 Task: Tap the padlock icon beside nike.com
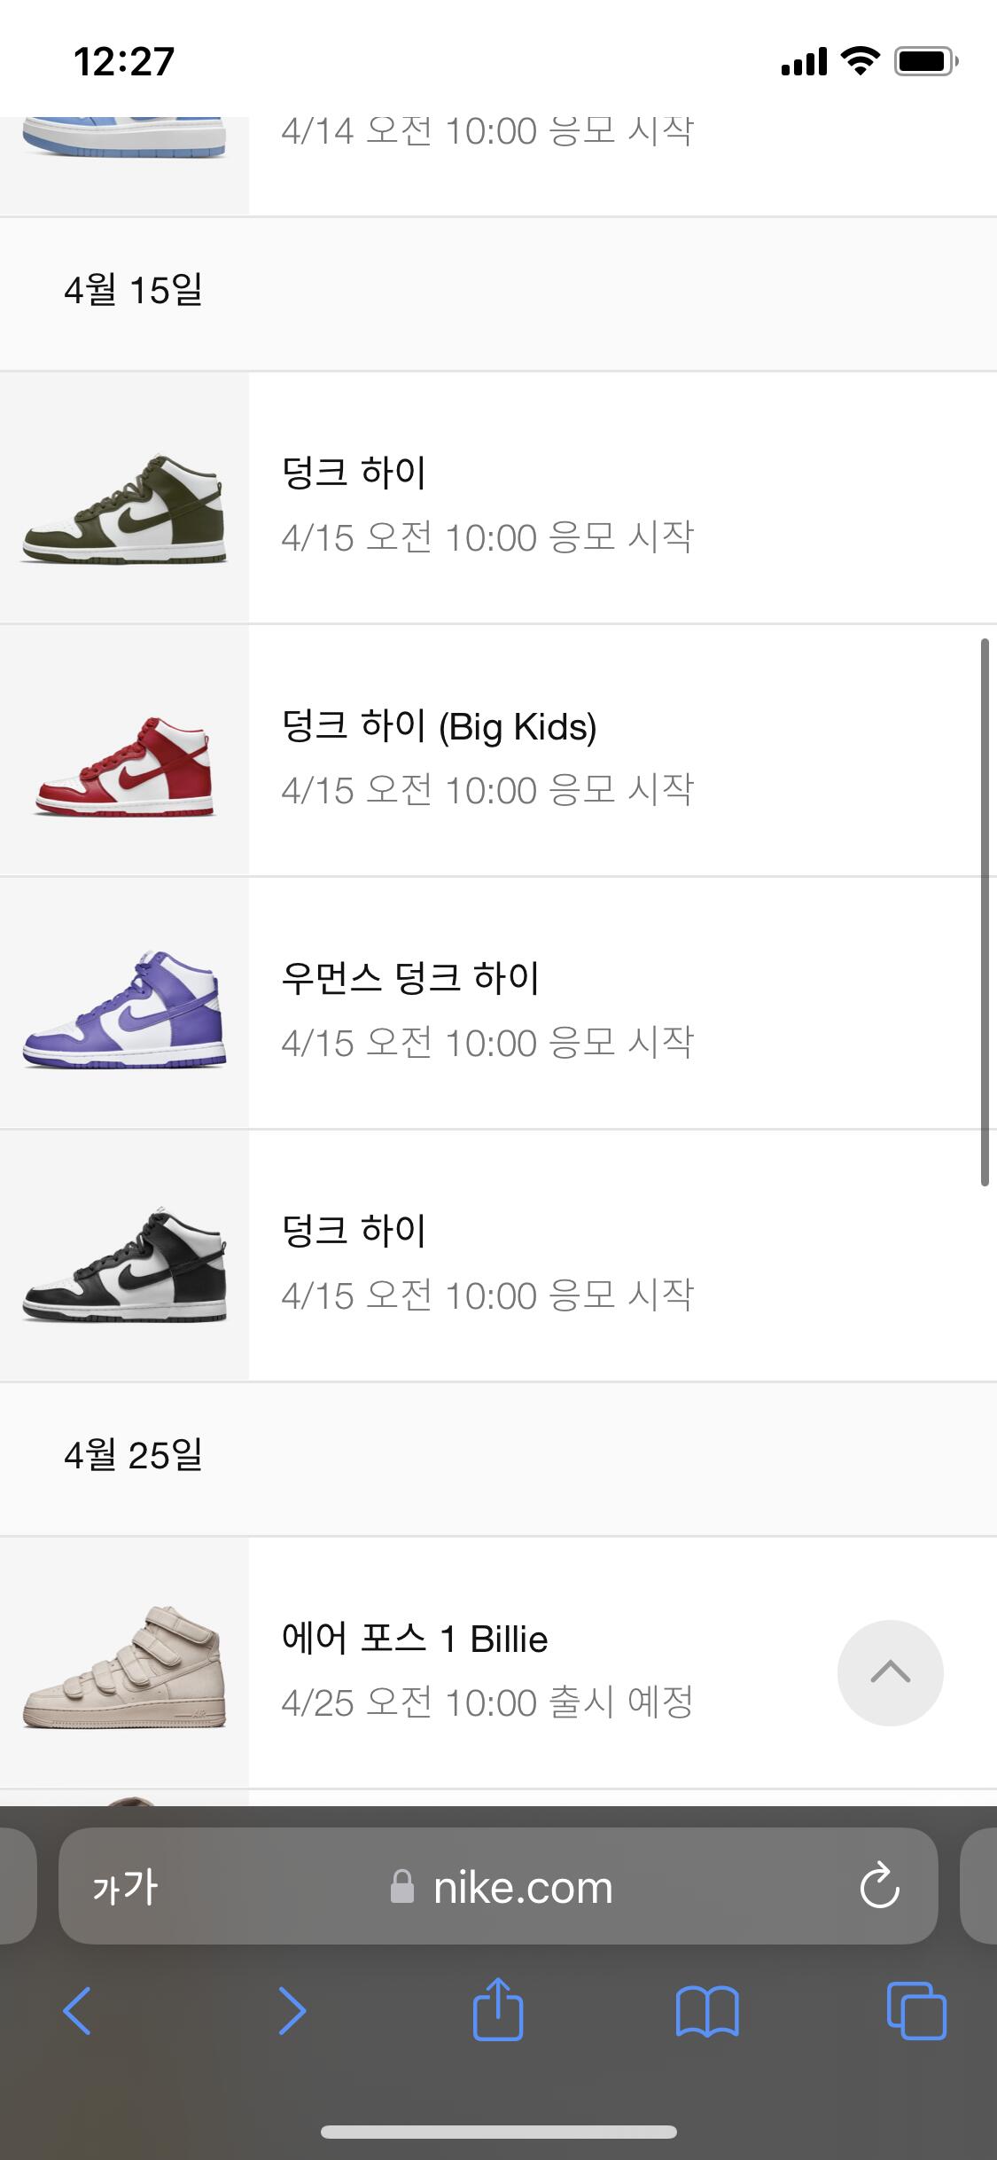tap(402, 1886)
